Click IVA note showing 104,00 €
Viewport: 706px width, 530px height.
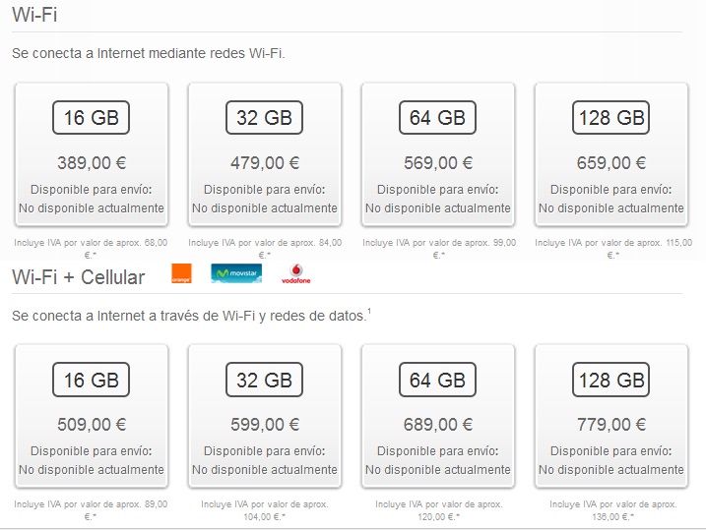(x=264, y=509)
